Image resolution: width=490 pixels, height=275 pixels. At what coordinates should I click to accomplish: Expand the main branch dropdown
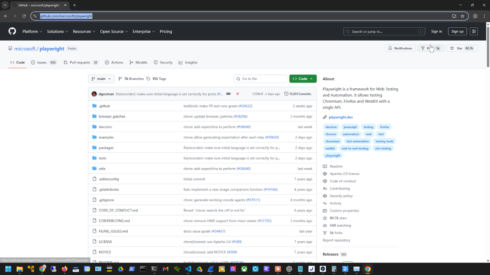[101, 79]
